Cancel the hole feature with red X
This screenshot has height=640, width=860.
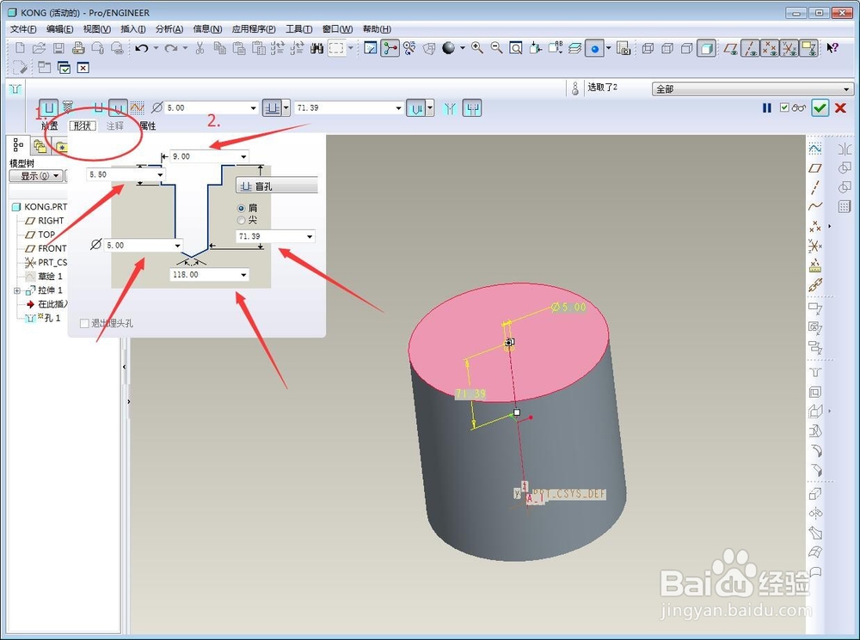(x=840, y=108)
